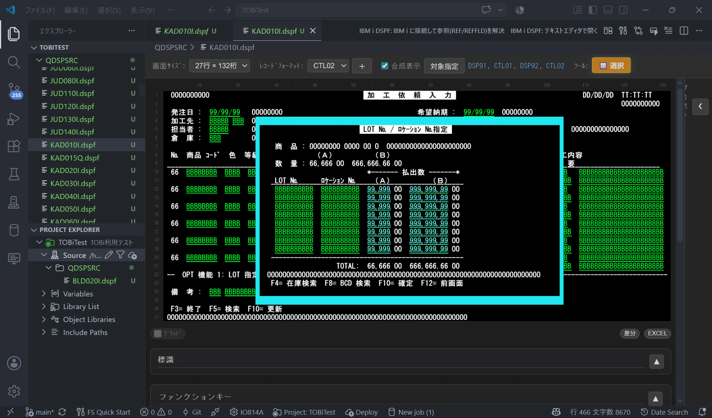The height and width of the screenshot is (418, 712).
Task: Toggle the secondary side bar layout icon
Action: click(623, 10)
